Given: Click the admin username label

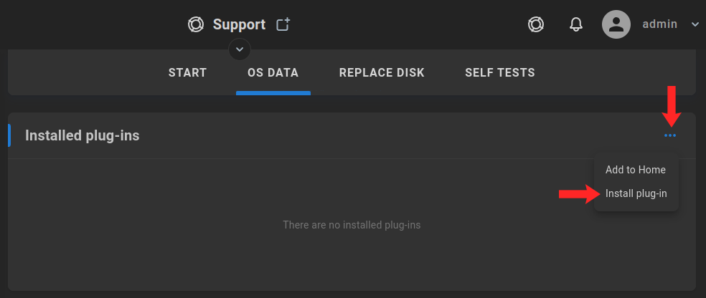Looking at the screenshot, I should click(x=659, y=24).
